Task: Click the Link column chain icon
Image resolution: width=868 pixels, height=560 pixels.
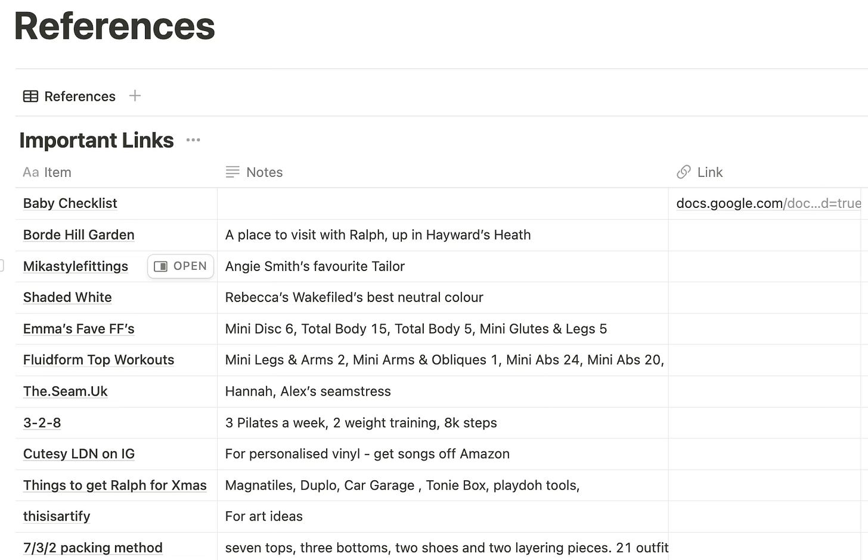Action: coord(684,172)
